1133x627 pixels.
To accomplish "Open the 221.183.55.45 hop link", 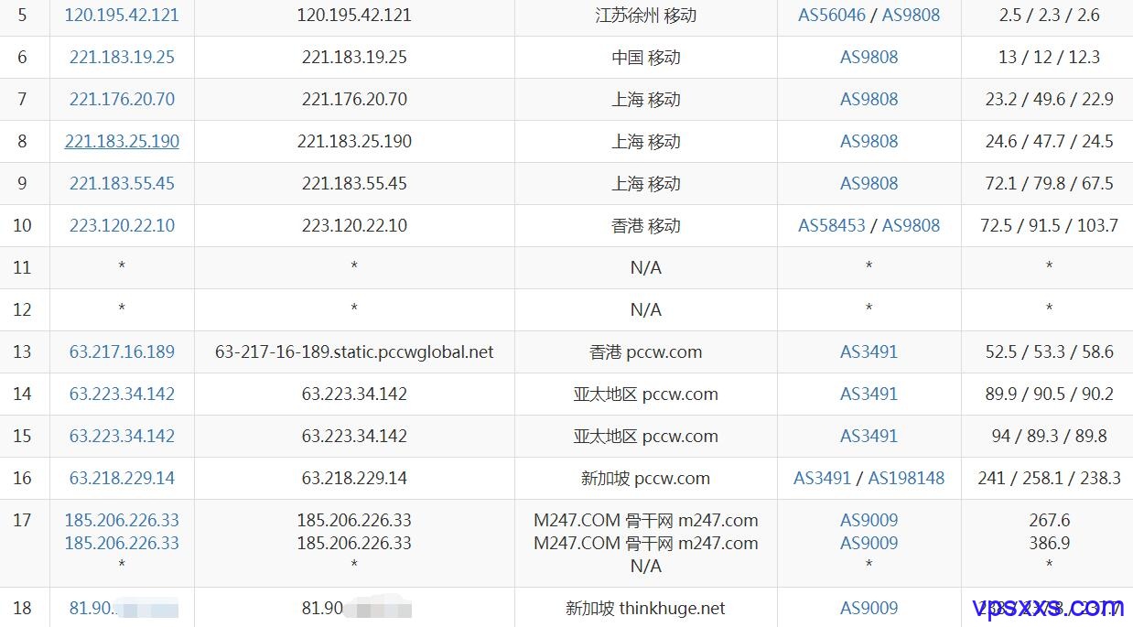I will click(122, 183).
